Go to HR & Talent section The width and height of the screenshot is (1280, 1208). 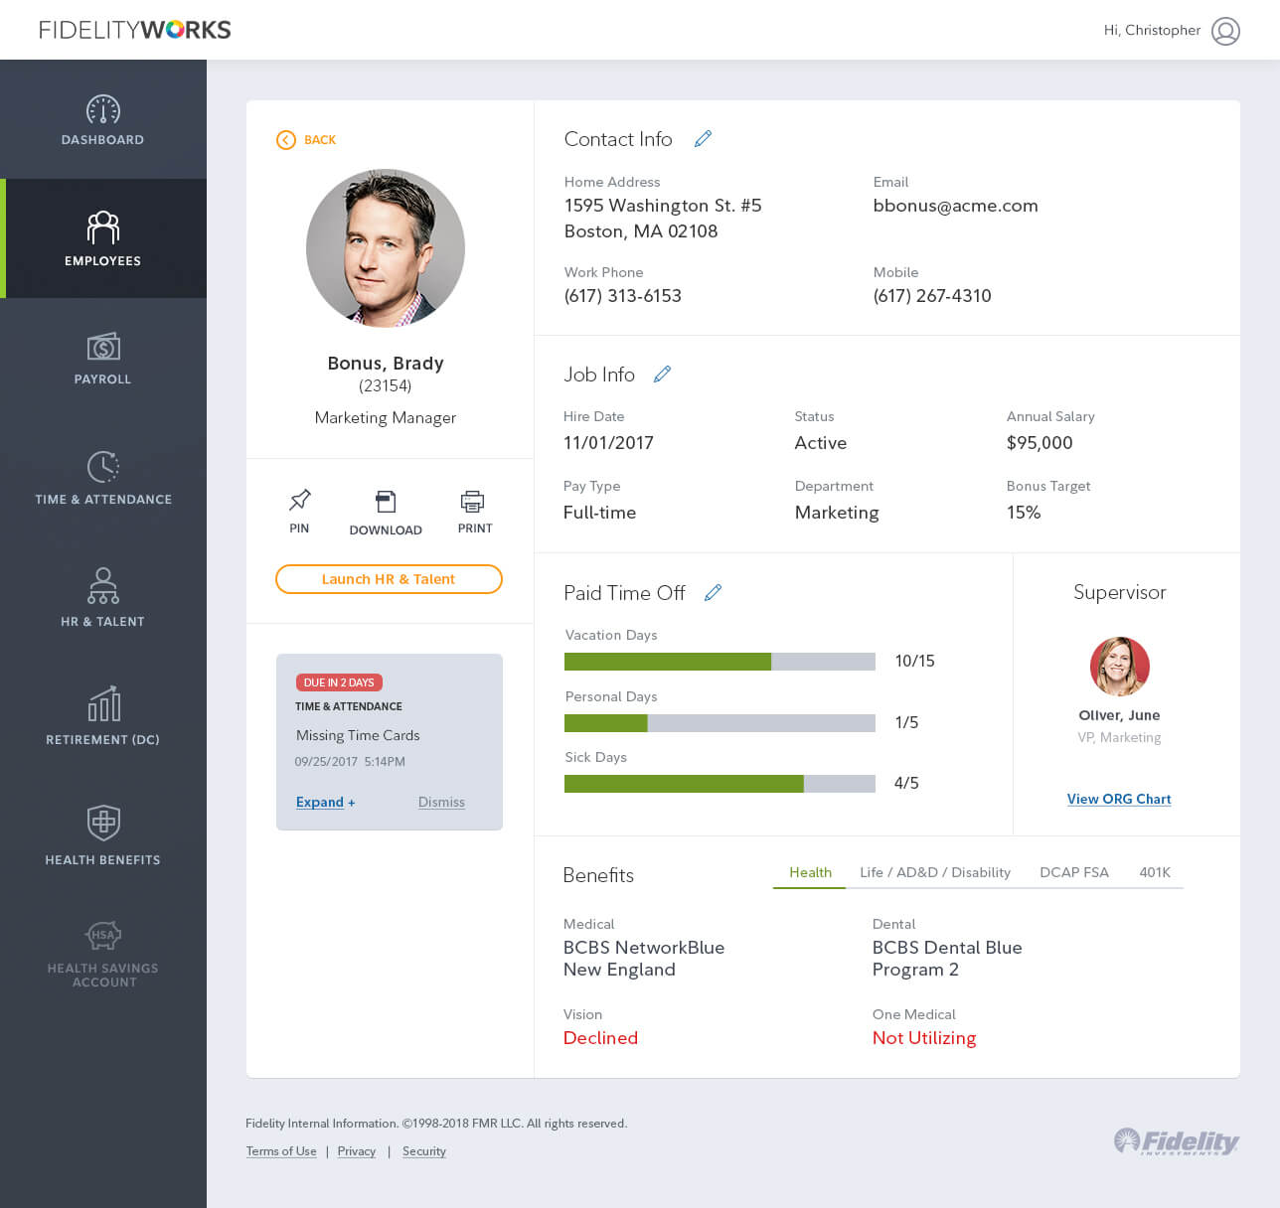coord(102,597)
